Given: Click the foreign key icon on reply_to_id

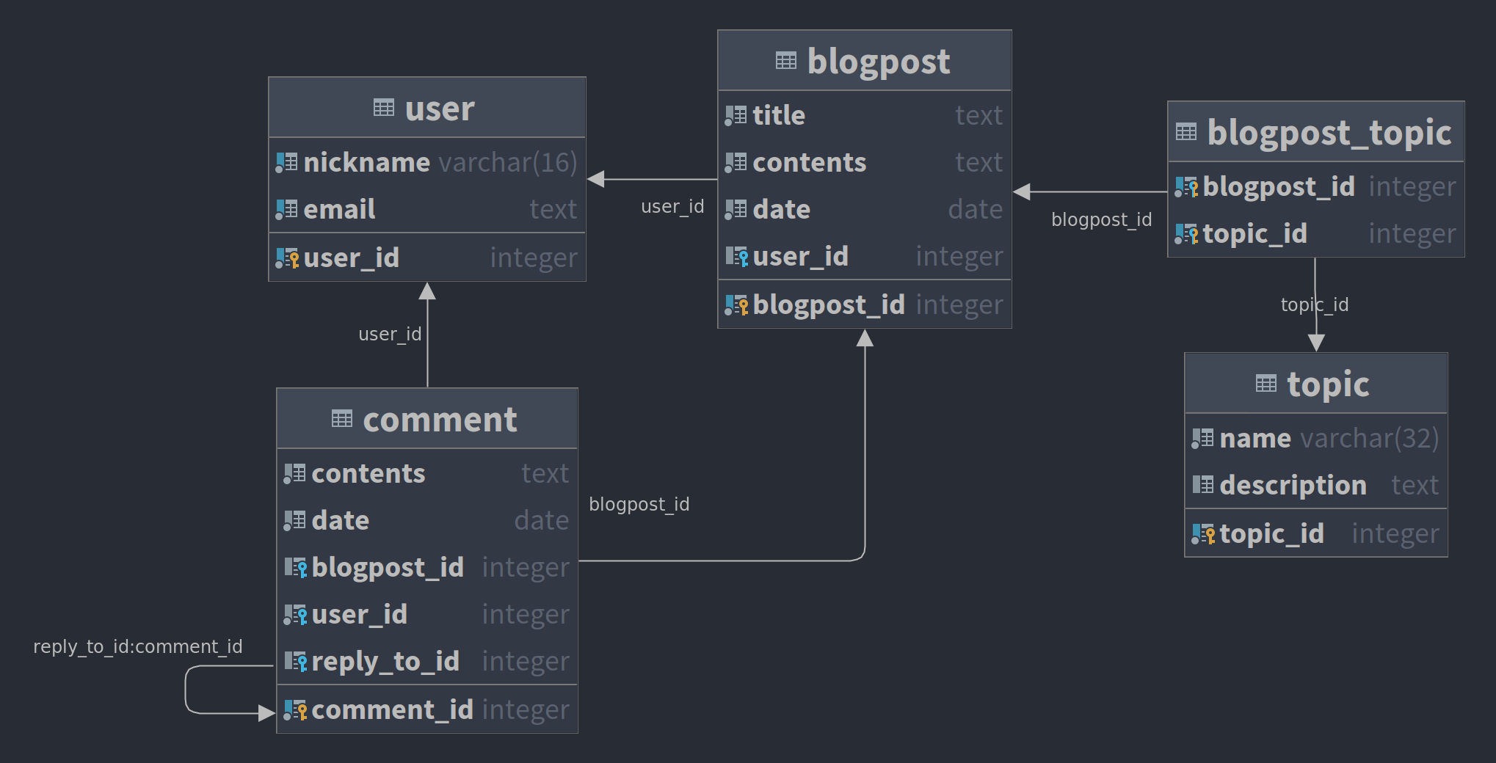Looking at the screenshot, I should (297, 661).
